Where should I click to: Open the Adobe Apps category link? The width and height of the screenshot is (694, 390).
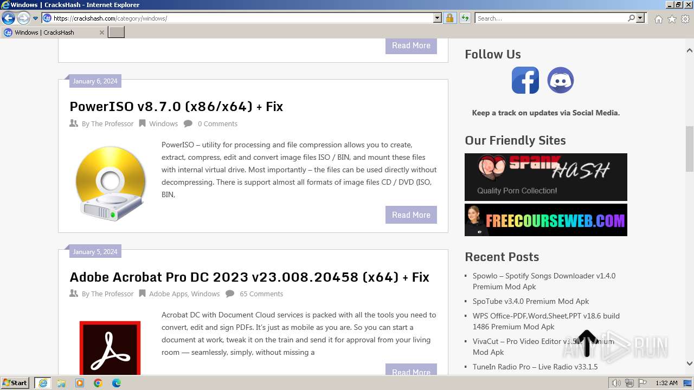(168, 294)
